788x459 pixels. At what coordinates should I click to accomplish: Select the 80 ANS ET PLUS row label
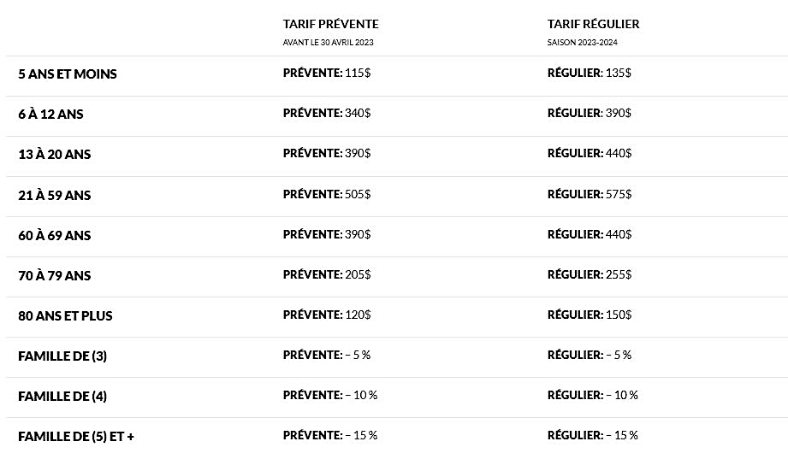65,315
